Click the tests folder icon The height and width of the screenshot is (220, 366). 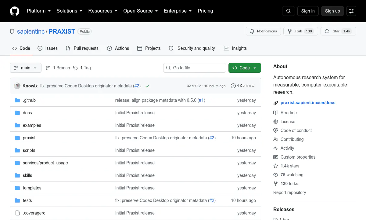click(17, 200)
